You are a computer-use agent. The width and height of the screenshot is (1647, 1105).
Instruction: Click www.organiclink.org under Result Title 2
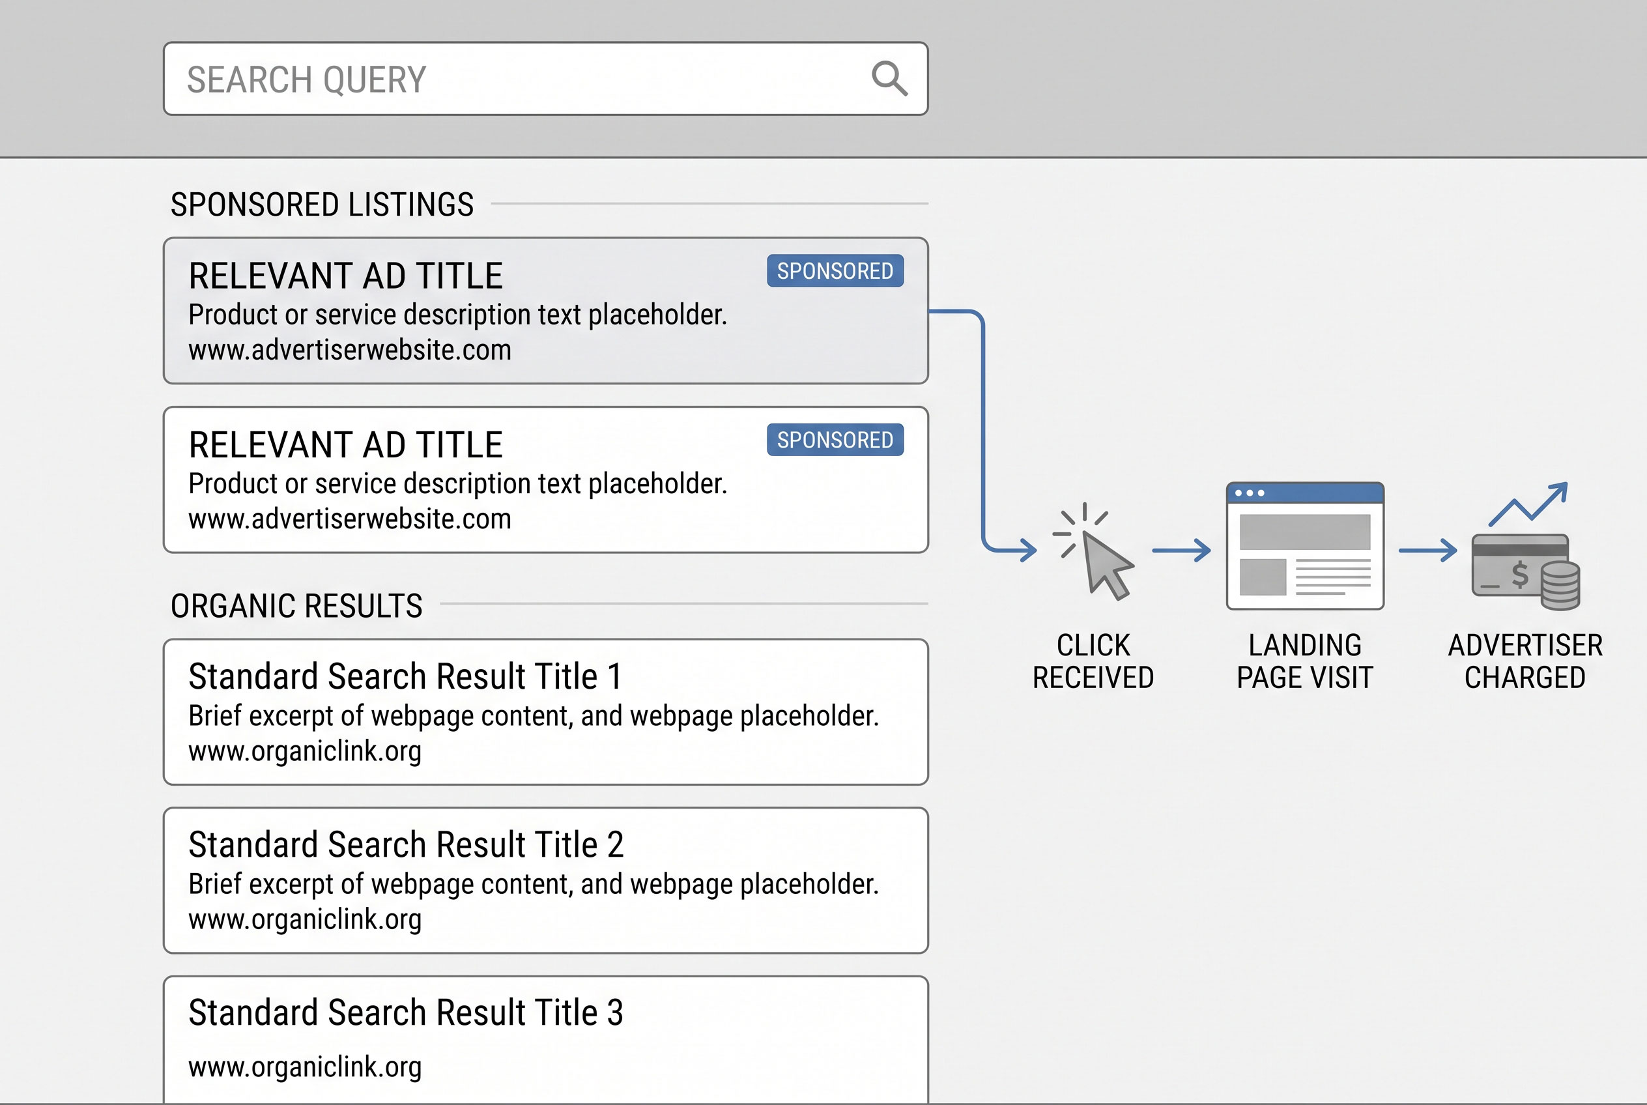coord(305,920)
